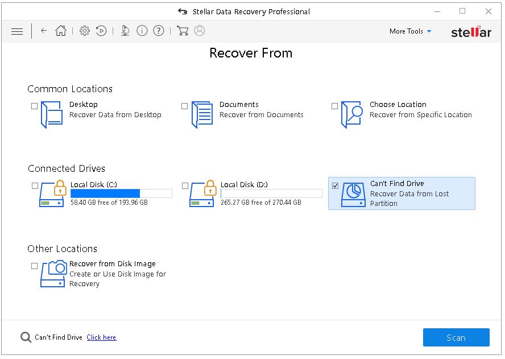Check the Recover from Disk Image checkbox
Image resolution: width=505 pixels, height=359 pixels.
[35, 266]
